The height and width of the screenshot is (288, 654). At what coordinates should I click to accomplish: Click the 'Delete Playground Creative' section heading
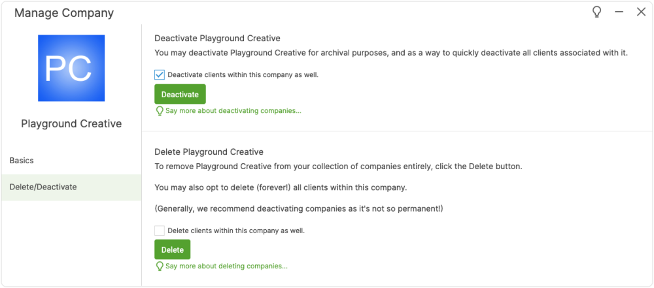point(209,152)
